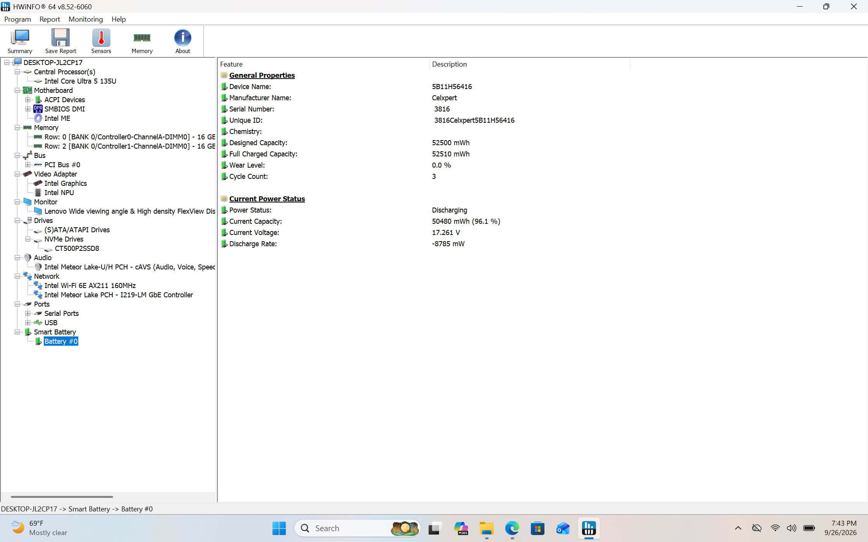Open the Monitoring menu
This screenshot has width=868, height=542.
[x=86, y=19]
